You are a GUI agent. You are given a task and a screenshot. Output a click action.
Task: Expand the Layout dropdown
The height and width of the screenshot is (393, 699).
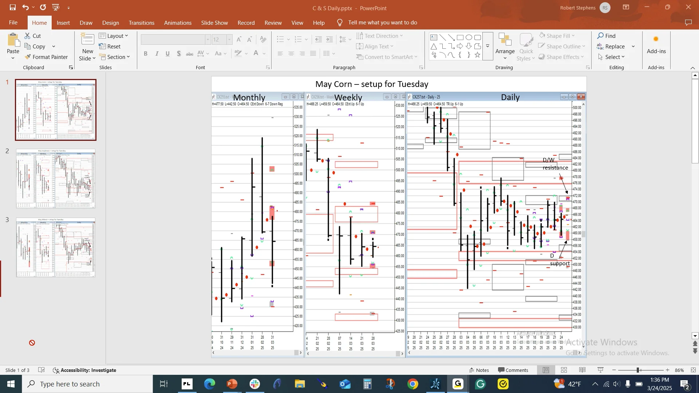(114, 36)
